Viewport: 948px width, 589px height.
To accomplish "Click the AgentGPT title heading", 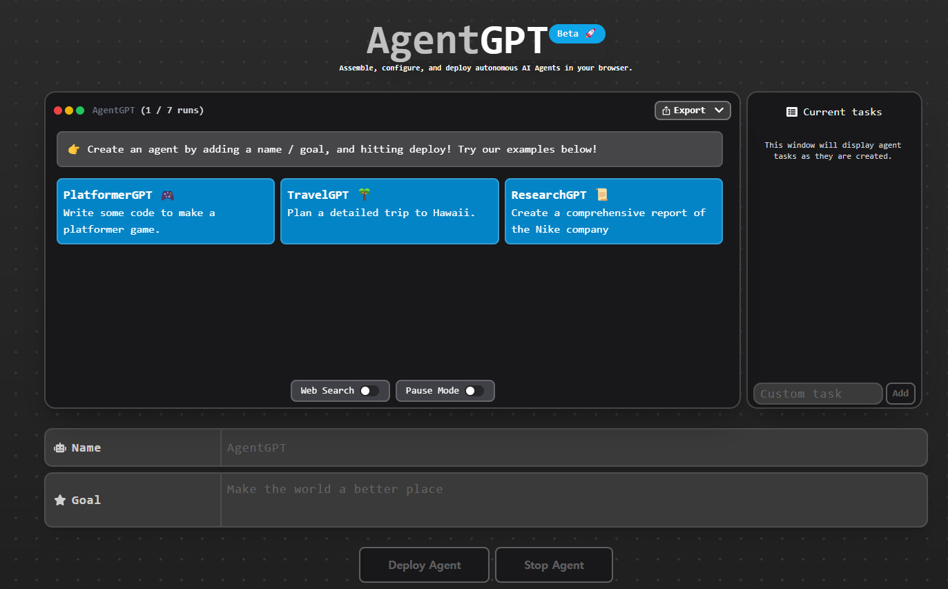I will point(457,40).
